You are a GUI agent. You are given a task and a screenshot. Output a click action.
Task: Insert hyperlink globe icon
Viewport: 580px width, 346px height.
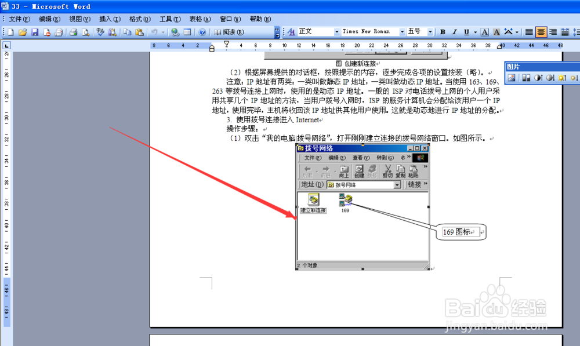(175, 32)
